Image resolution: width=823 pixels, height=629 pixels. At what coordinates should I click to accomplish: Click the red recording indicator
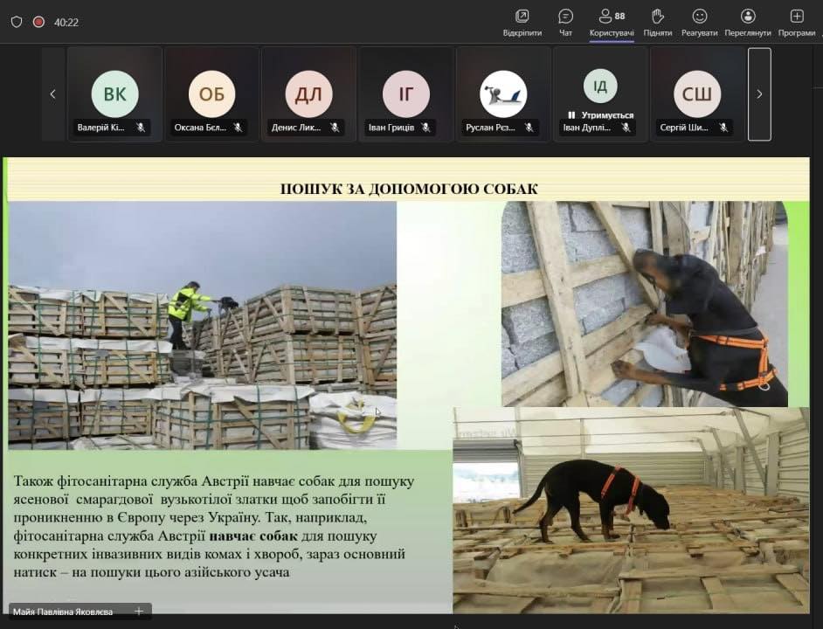click(x=38, y=22)
